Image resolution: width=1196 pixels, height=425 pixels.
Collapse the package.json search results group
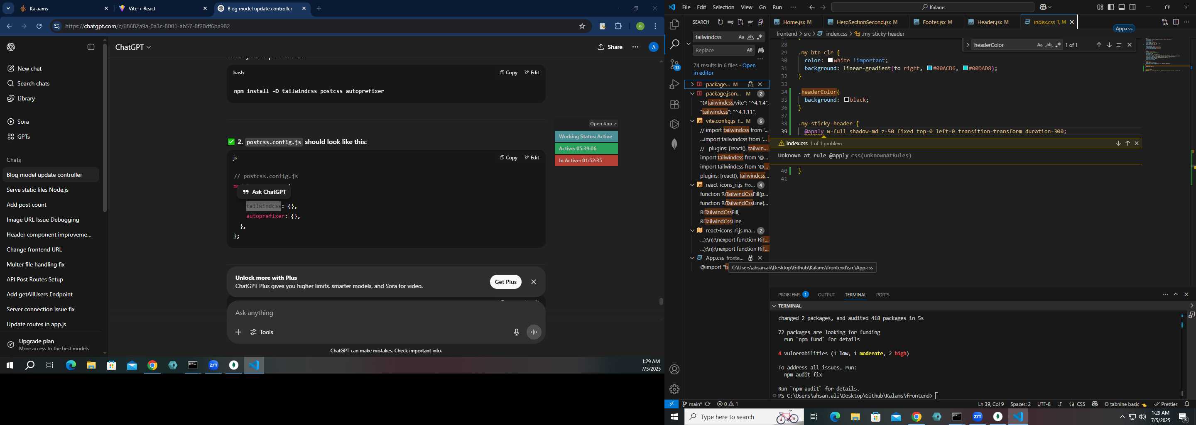click(692, 94)
